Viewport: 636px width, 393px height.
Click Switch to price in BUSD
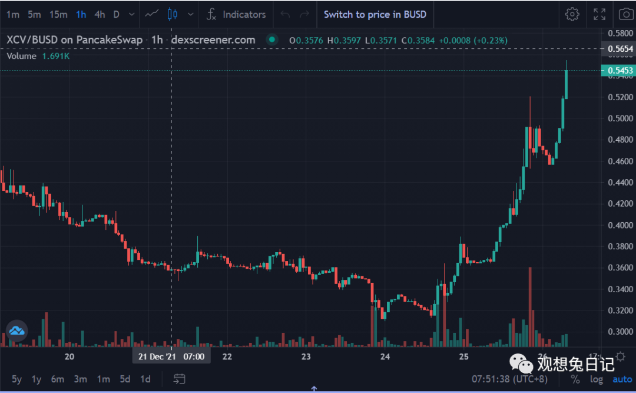click(x=375, y=15)
